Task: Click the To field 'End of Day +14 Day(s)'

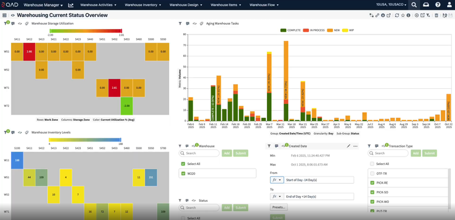Action: (319, 196)
